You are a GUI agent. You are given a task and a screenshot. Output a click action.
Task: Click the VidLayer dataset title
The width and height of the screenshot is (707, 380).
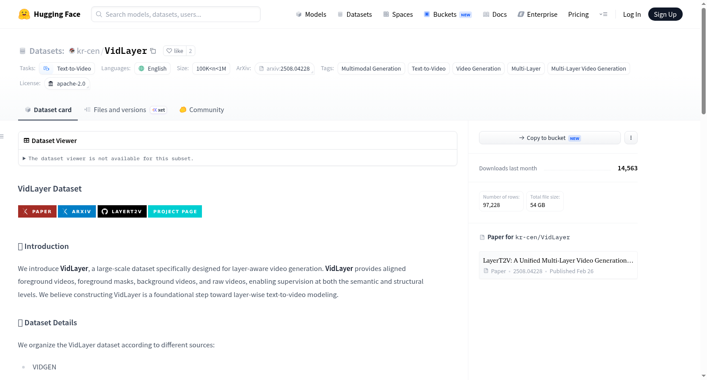[126, 51]
